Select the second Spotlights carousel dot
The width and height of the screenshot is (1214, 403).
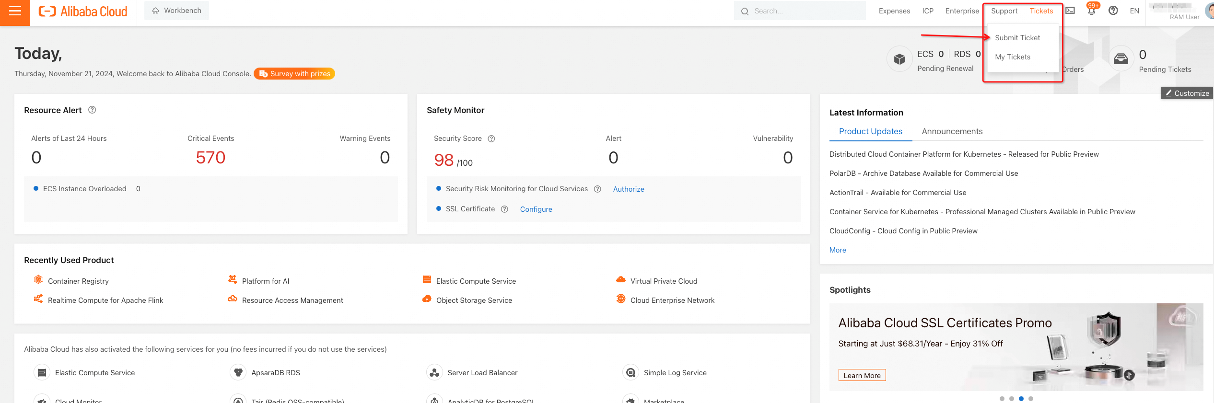click(x=1011, y=399)
